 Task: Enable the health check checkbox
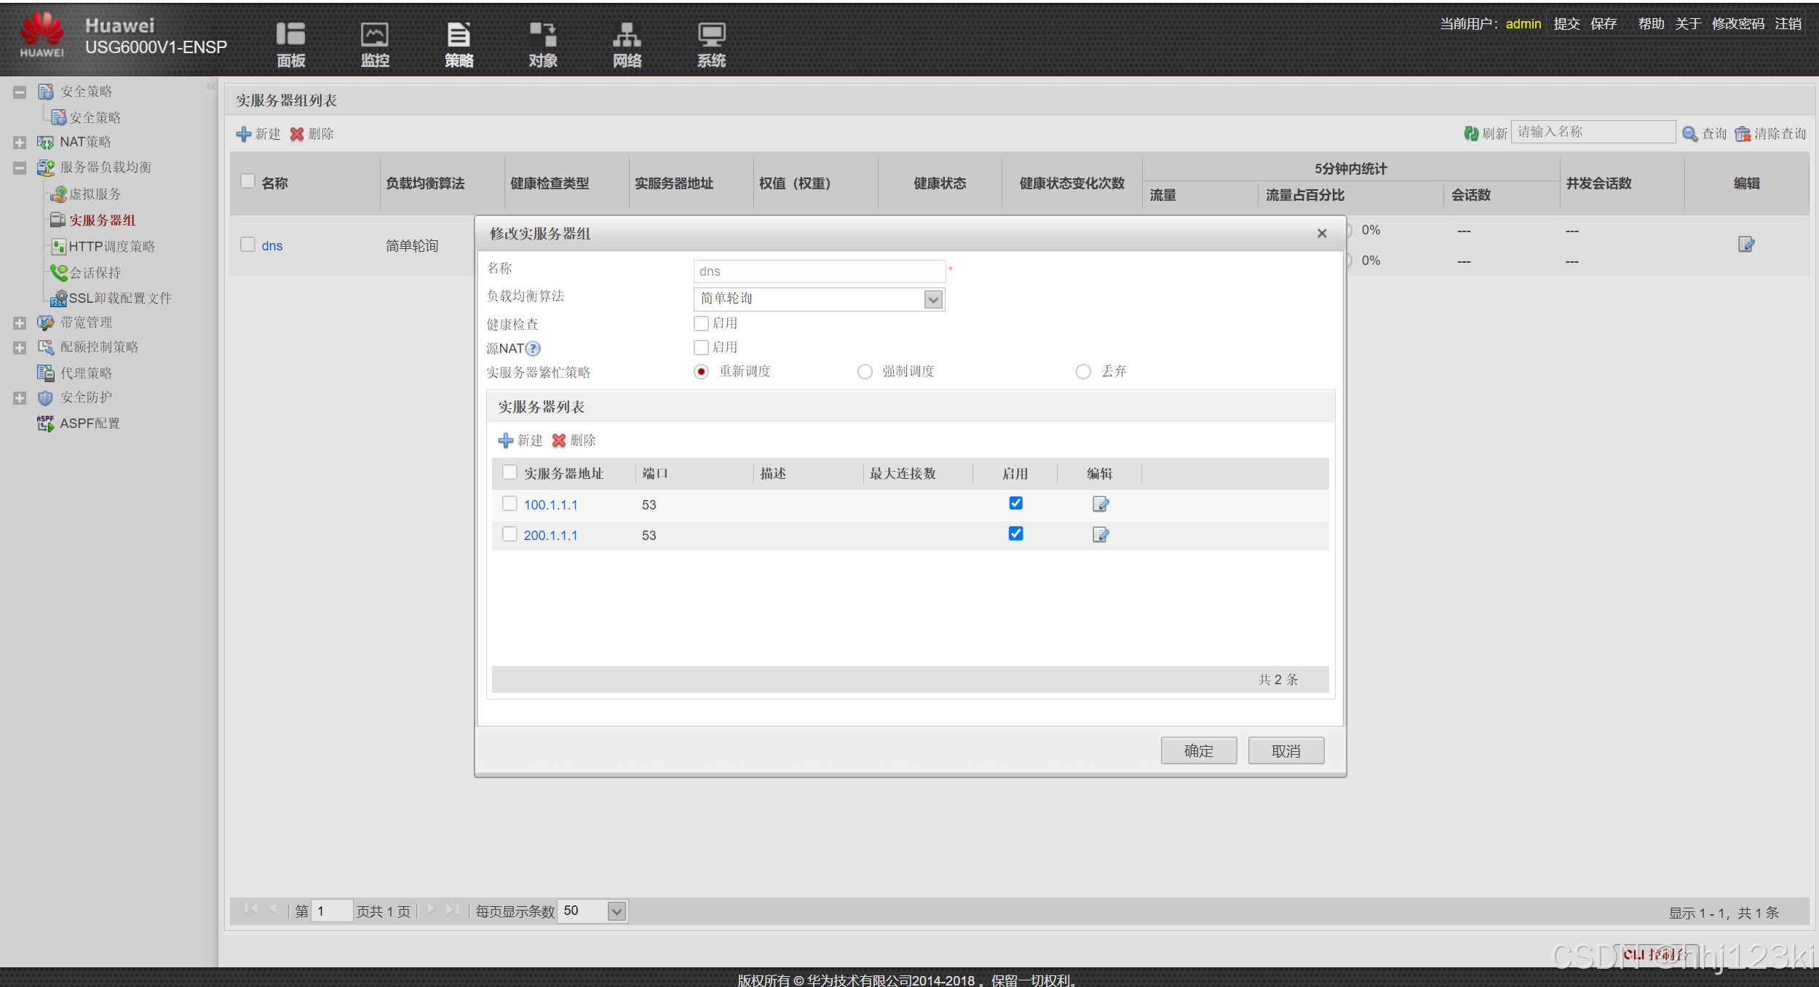(x=701, y=323)
